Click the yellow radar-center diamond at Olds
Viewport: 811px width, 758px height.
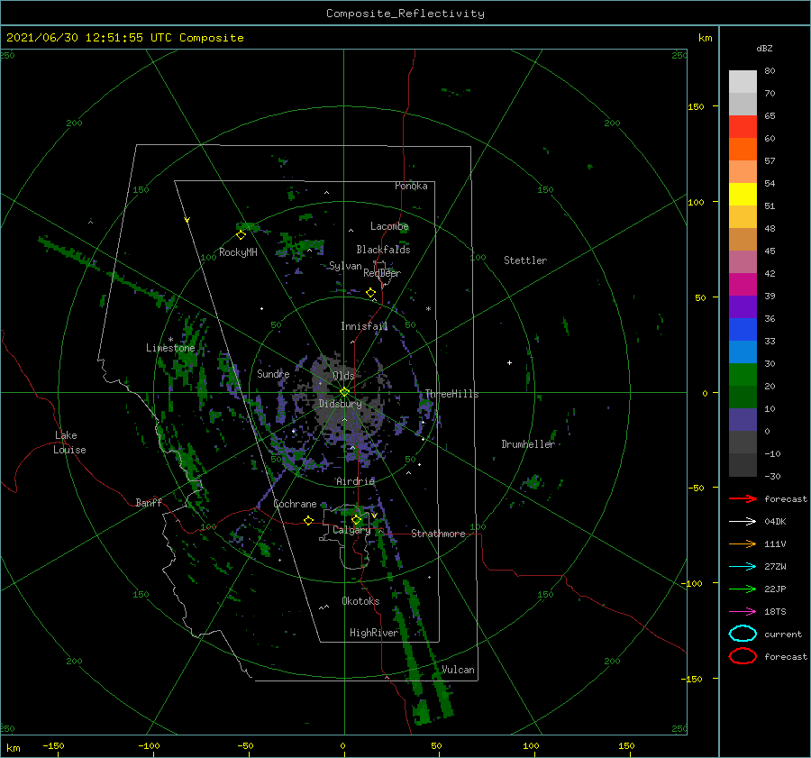point(344,392)
